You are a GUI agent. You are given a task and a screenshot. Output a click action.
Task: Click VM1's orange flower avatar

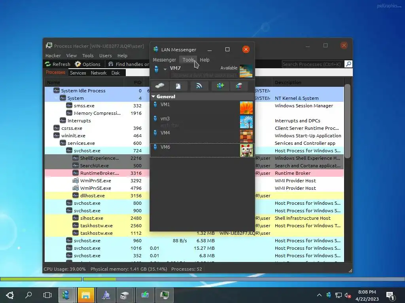(x=246, y=108)
